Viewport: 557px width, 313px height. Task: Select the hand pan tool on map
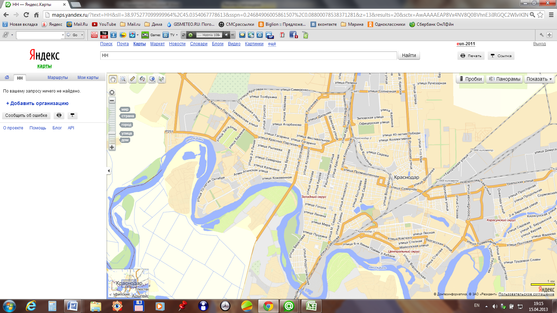(x=113, y=79)
